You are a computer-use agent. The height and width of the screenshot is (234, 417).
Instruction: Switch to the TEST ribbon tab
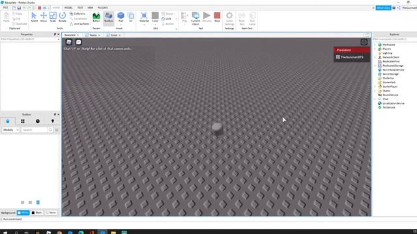point(80,8)
